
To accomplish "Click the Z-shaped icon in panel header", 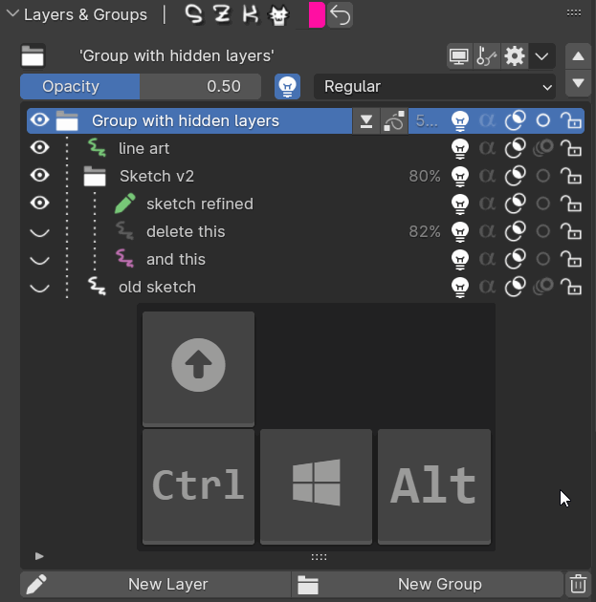I will tap(222, 14).
